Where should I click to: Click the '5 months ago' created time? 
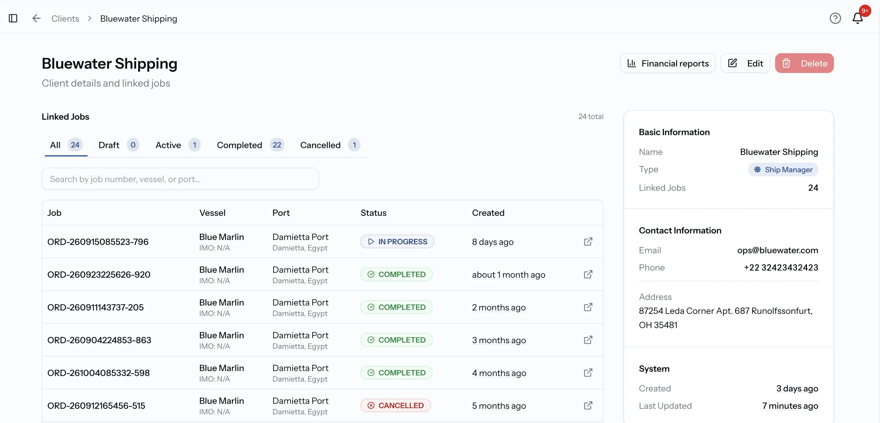coord(499,406)
